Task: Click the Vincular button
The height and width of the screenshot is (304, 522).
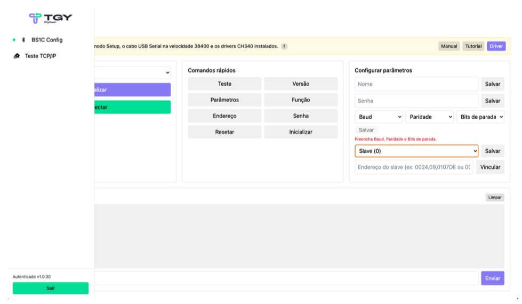Action: click(490, 167)
